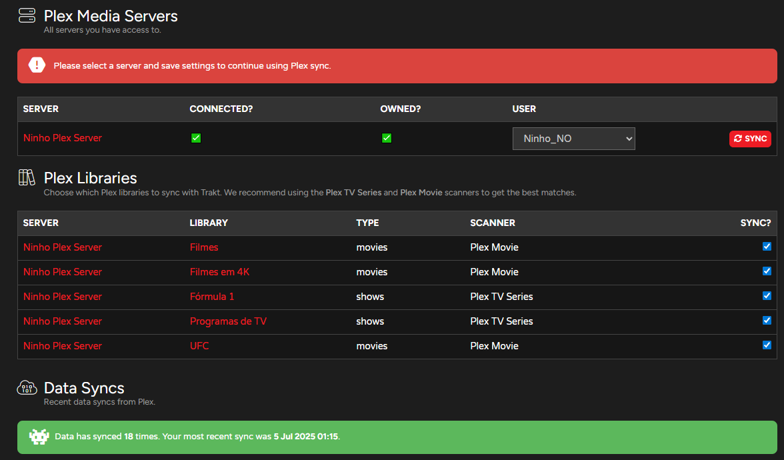
Task: Click the Plex TV Series scanner for Programas de TV
Action: click(x=501, y=321)
